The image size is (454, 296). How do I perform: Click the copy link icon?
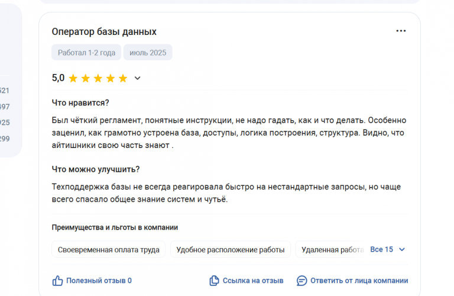click(x=214, y=281)
